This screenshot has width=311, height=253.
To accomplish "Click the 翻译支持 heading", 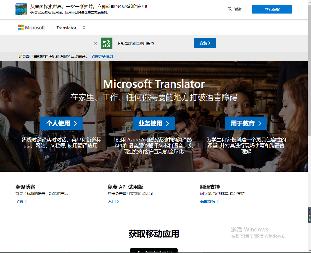I will point(210,187).
